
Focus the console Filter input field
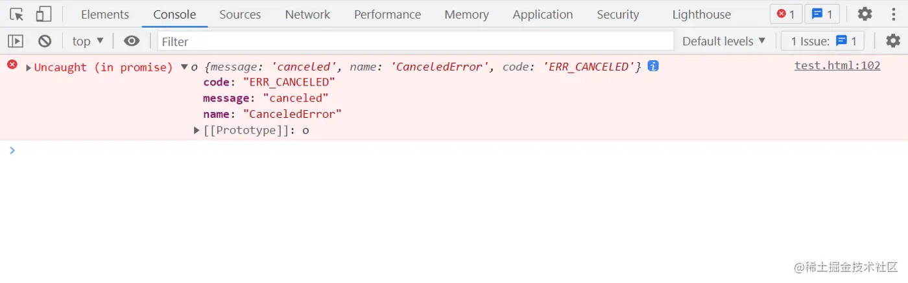(x=416, y=41)
